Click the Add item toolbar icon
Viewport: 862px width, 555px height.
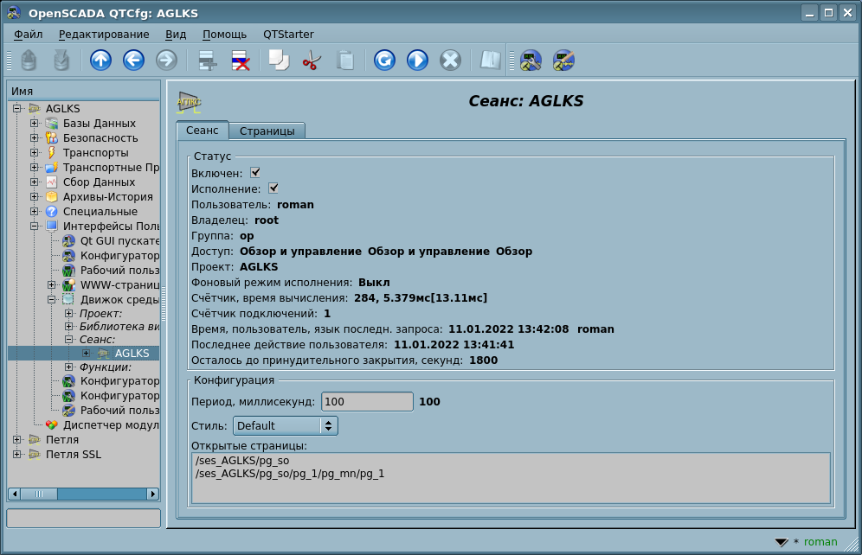207,60
